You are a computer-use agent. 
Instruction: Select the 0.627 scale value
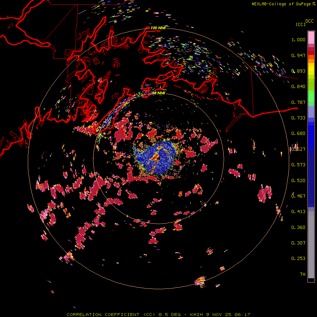298,149
